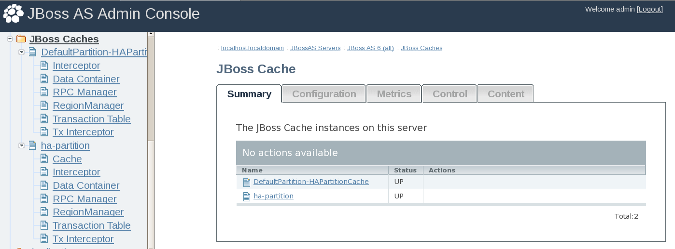Viewport: 675px width, 249px height.
Task: Open RPC Manager under DefaultPartition node
Action: pyautogui.click(x=84, y=92)
